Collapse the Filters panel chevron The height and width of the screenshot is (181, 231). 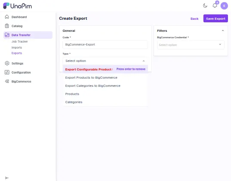pos(223,31)
